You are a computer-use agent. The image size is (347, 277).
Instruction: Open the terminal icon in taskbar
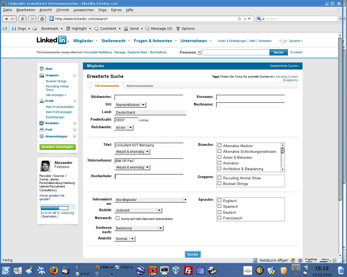(x=164, y=270)
